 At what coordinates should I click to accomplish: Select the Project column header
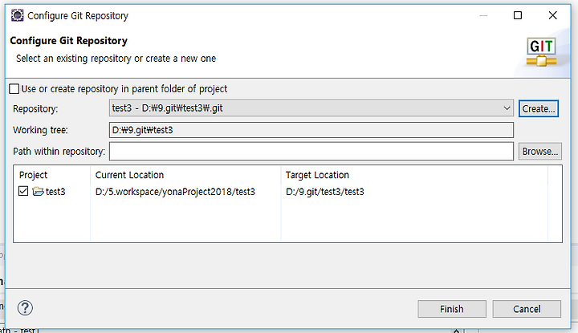point(33,175)
